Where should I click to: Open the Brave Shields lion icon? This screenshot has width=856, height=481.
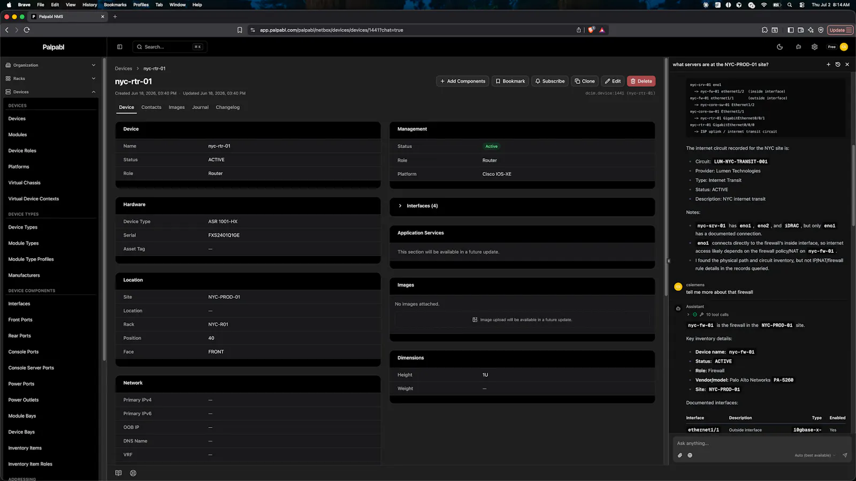(591, 30)
